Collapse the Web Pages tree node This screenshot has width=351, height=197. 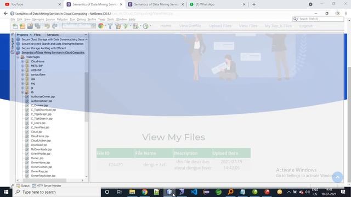18,57
